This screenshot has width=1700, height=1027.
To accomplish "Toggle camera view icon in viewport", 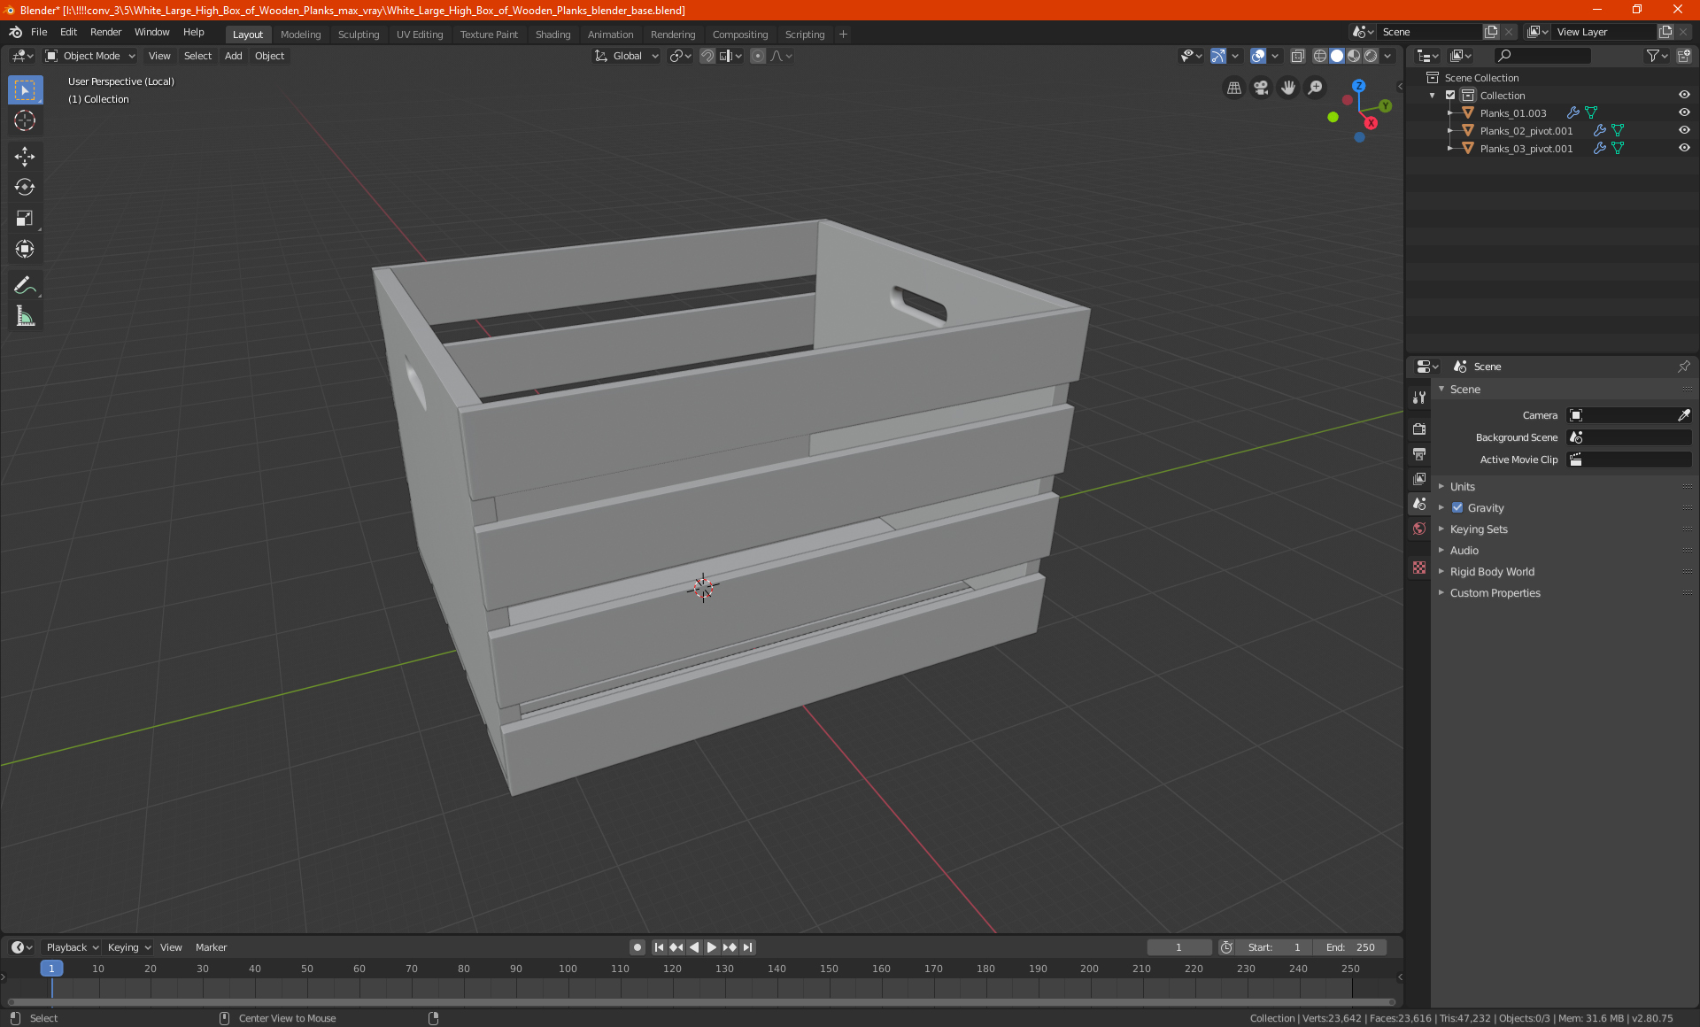I will pyautogui.click(x=1261, y=88).
